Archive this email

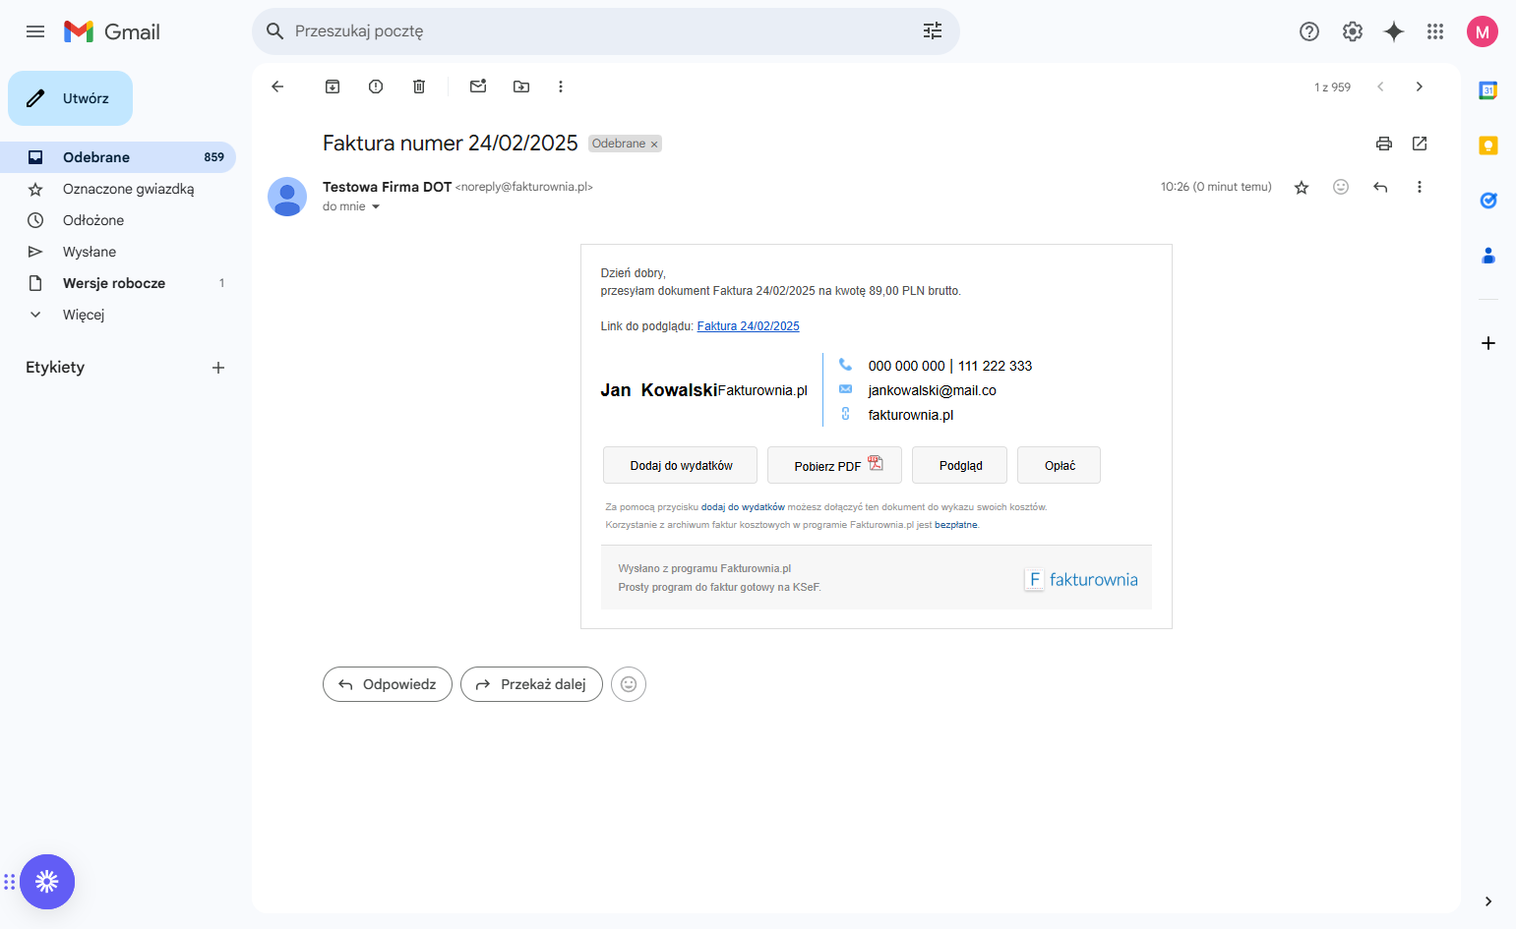coord(333,87)
